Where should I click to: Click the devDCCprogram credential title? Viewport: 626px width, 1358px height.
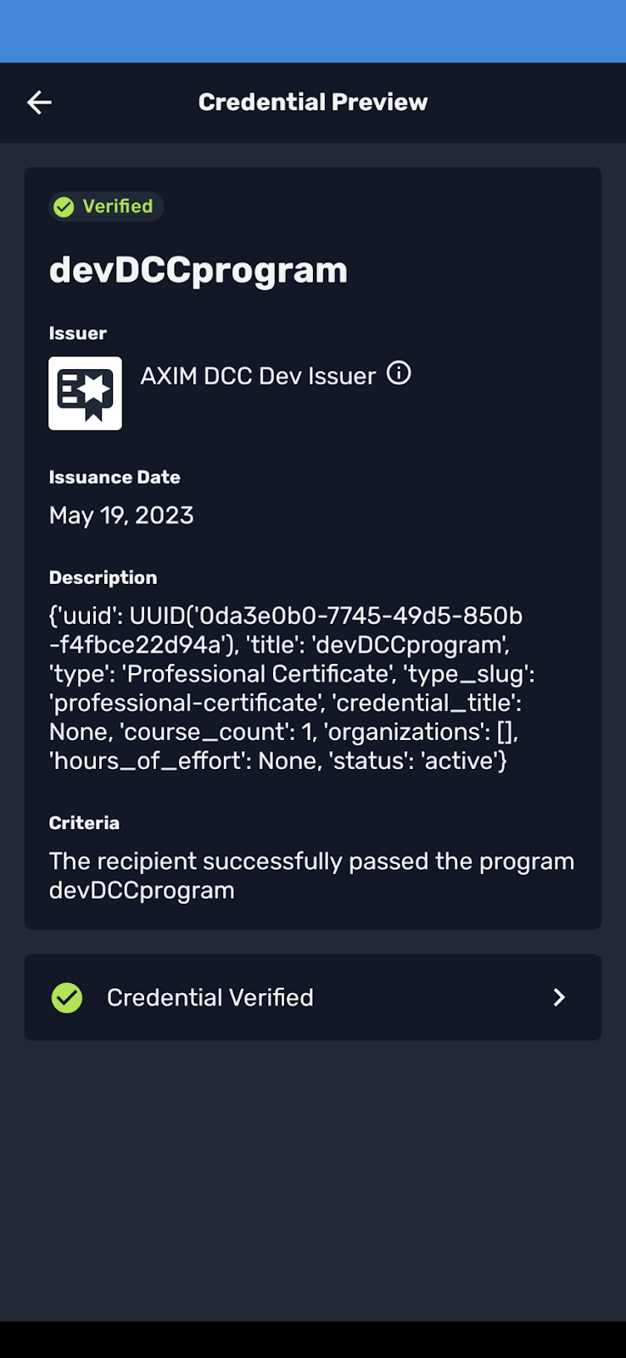pyautogui.click(x=198, y=270)
